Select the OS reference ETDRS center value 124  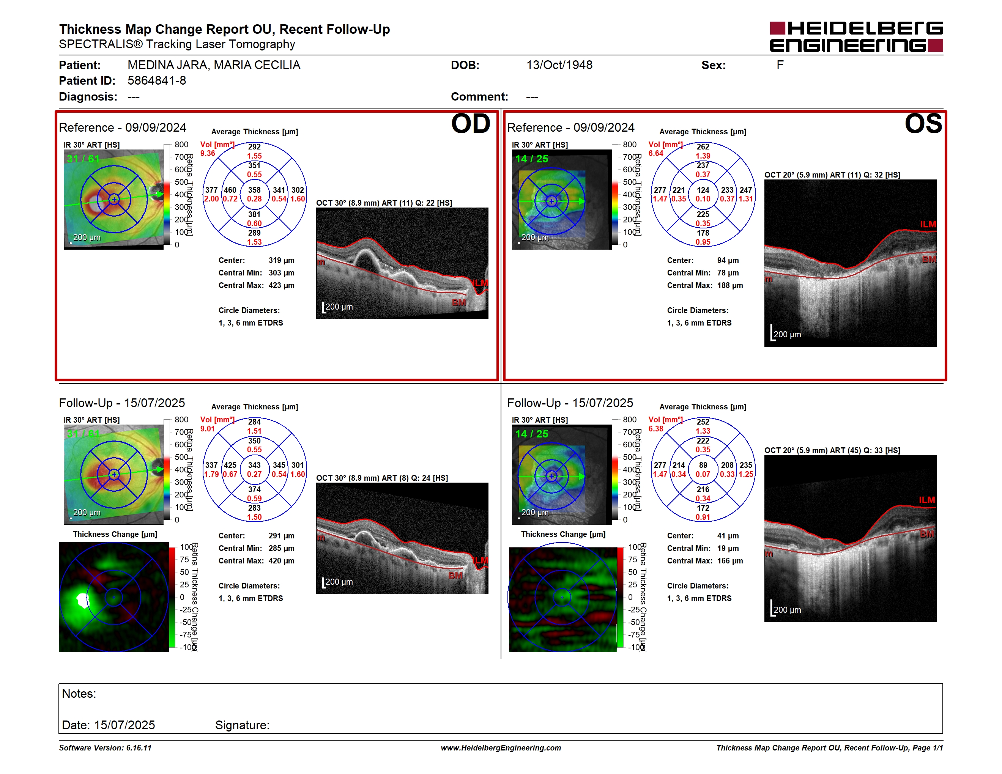point(703,190)
